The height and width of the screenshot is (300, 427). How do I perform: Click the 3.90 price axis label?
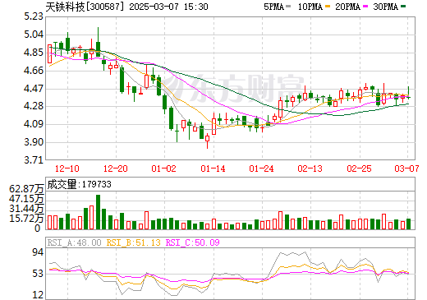[34, 142]
